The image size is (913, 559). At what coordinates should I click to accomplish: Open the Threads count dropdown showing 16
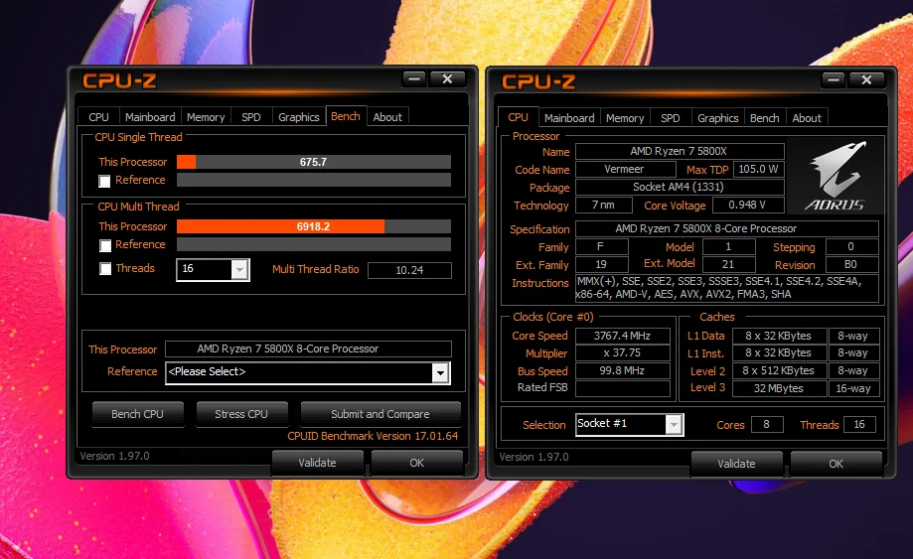click(x=239, y=269)
